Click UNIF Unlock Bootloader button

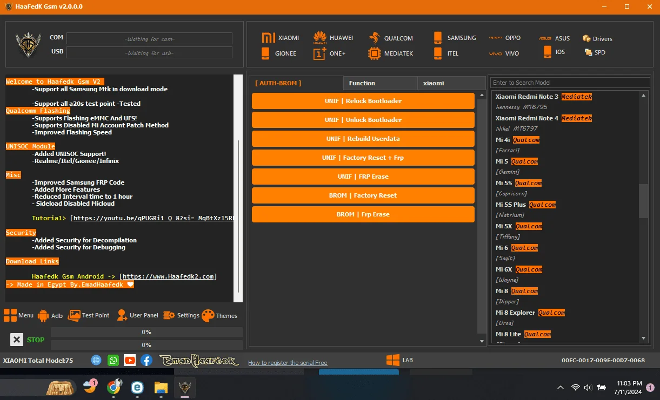click(363, 120)
